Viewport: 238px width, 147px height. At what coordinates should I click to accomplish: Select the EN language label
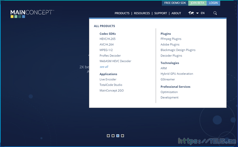pos(202,13)
